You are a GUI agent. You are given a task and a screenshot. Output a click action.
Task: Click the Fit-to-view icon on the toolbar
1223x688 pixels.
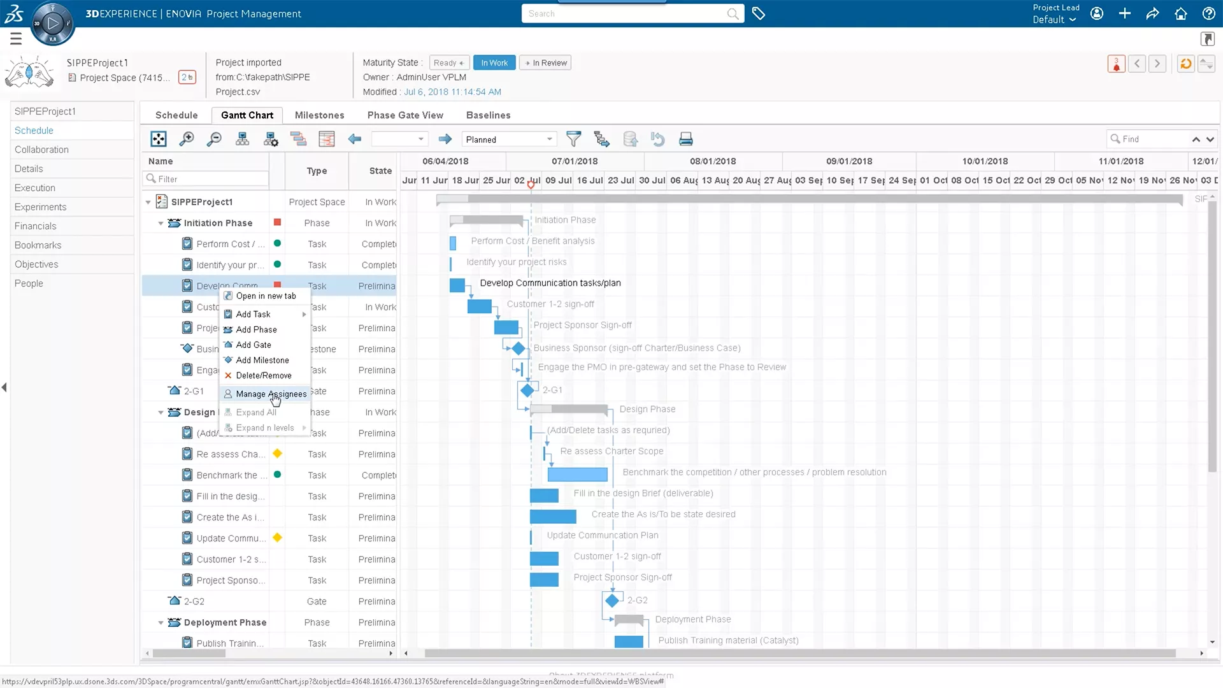pyautogui.click(x=158, y=139)
